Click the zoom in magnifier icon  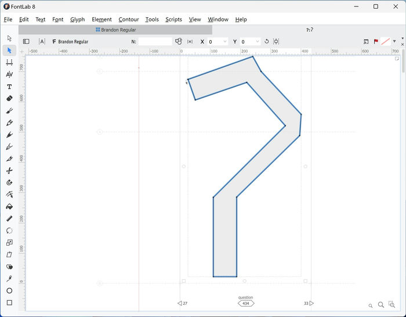coord(381,305)
